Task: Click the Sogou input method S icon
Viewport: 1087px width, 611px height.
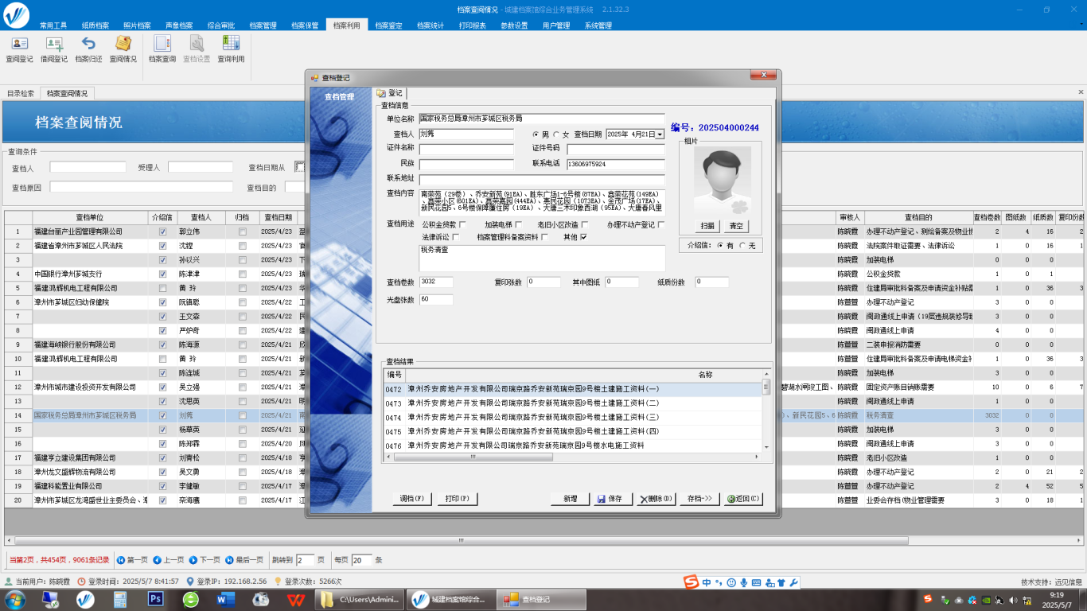Action: pyautogui.click(x=692, y=582)
